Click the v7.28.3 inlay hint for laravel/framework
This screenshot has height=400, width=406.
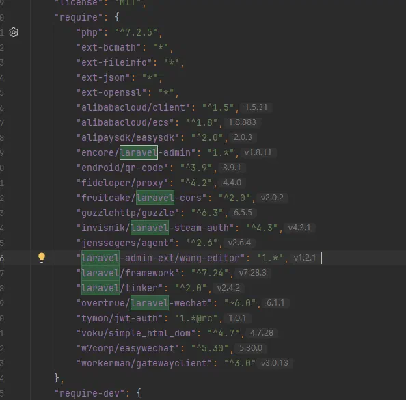click(252, 273)
